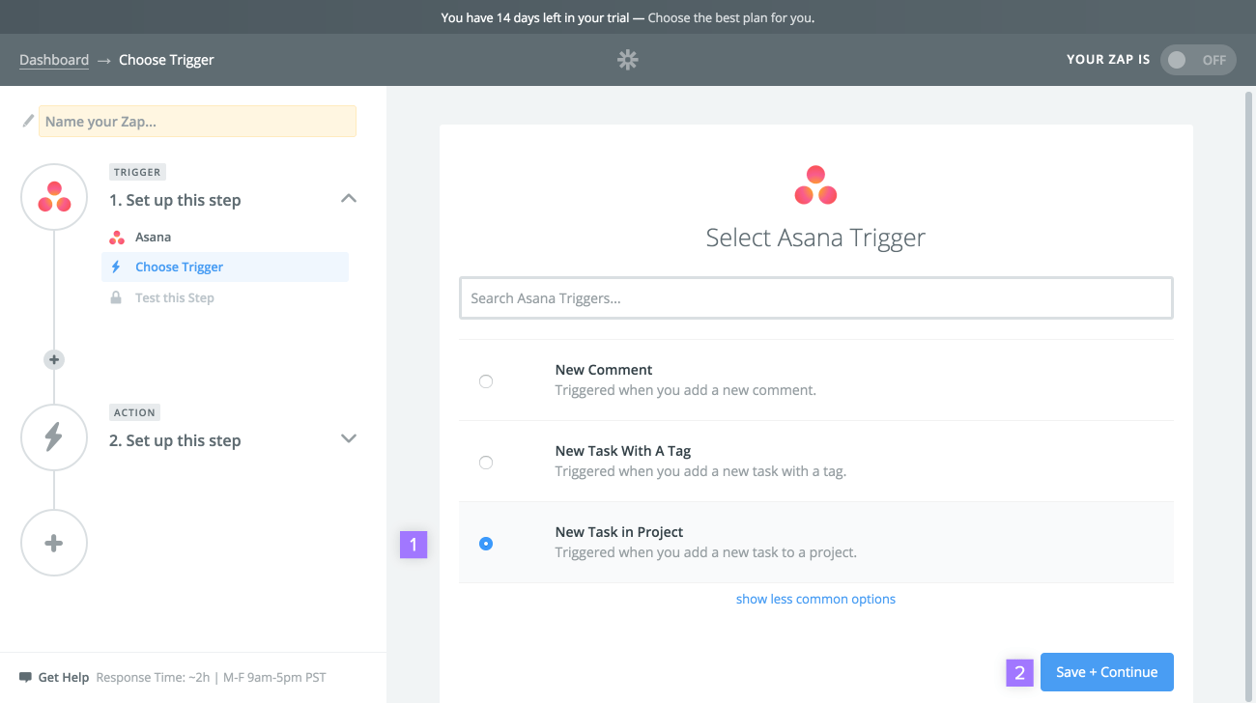Click Search Asana Triggers field
This screenshot has height=703, width=1256.
tap(815, 298)
